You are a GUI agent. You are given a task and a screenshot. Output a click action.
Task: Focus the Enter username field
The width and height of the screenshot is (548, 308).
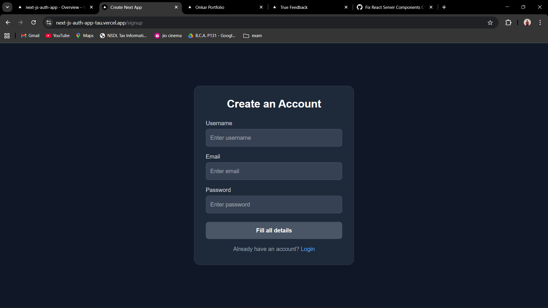[x=274, y=138]
